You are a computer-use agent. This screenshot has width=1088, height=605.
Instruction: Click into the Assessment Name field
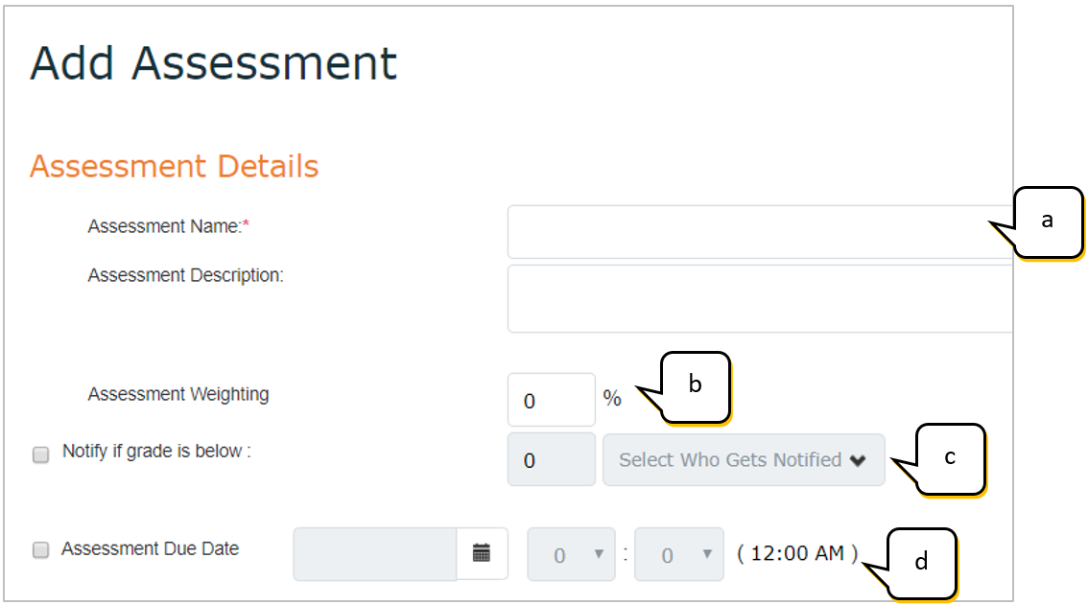[758, 232]
